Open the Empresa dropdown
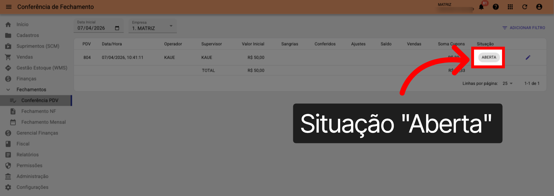This screenshot has height=196, width=554. [x=152, y=26]
